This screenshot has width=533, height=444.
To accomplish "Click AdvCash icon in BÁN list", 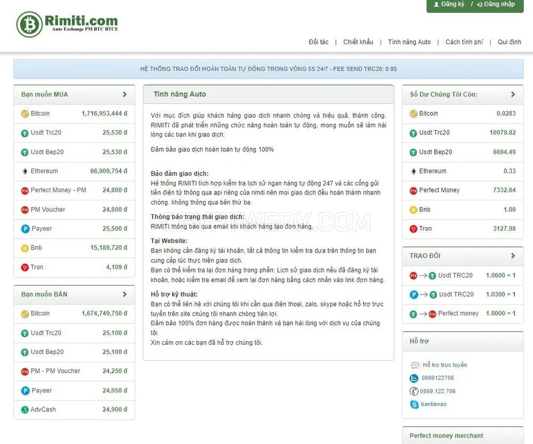I will click(x=25, y=410).
